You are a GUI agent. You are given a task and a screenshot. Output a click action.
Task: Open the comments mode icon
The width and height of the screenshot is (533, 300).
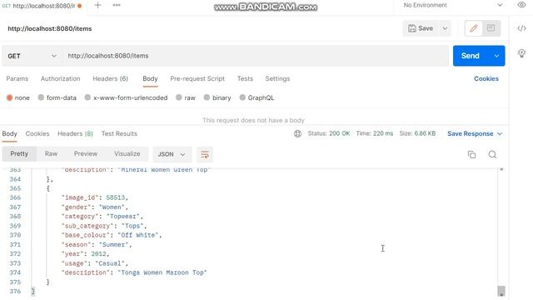click(x=491, y=27)
